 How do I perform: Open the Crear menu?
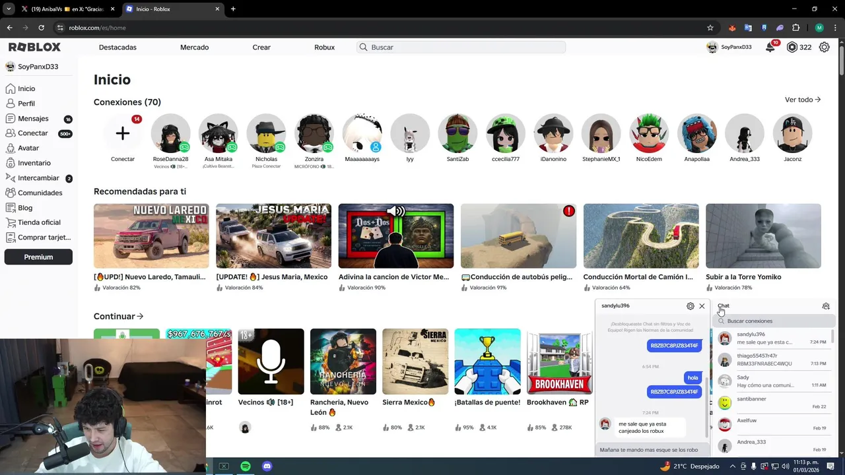261,47
